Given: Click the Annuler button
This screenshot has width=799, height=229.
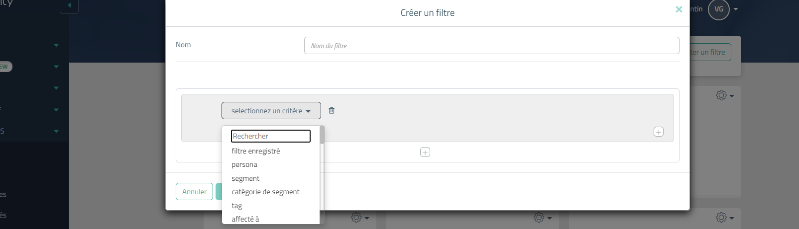Looking at the screenshot, I should pyautogui.click(x=194, y=192).
